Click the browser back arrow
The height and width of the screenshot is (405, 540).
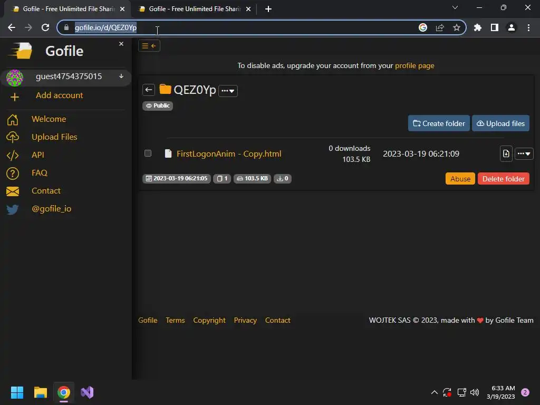point(12,27)
